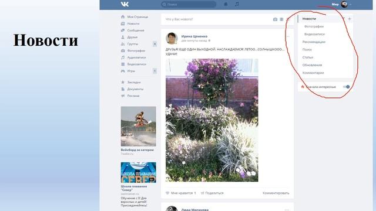Click the wakeboard ad thumbnail
This screenshot has width=376, height=211.
tap(139, 127)
